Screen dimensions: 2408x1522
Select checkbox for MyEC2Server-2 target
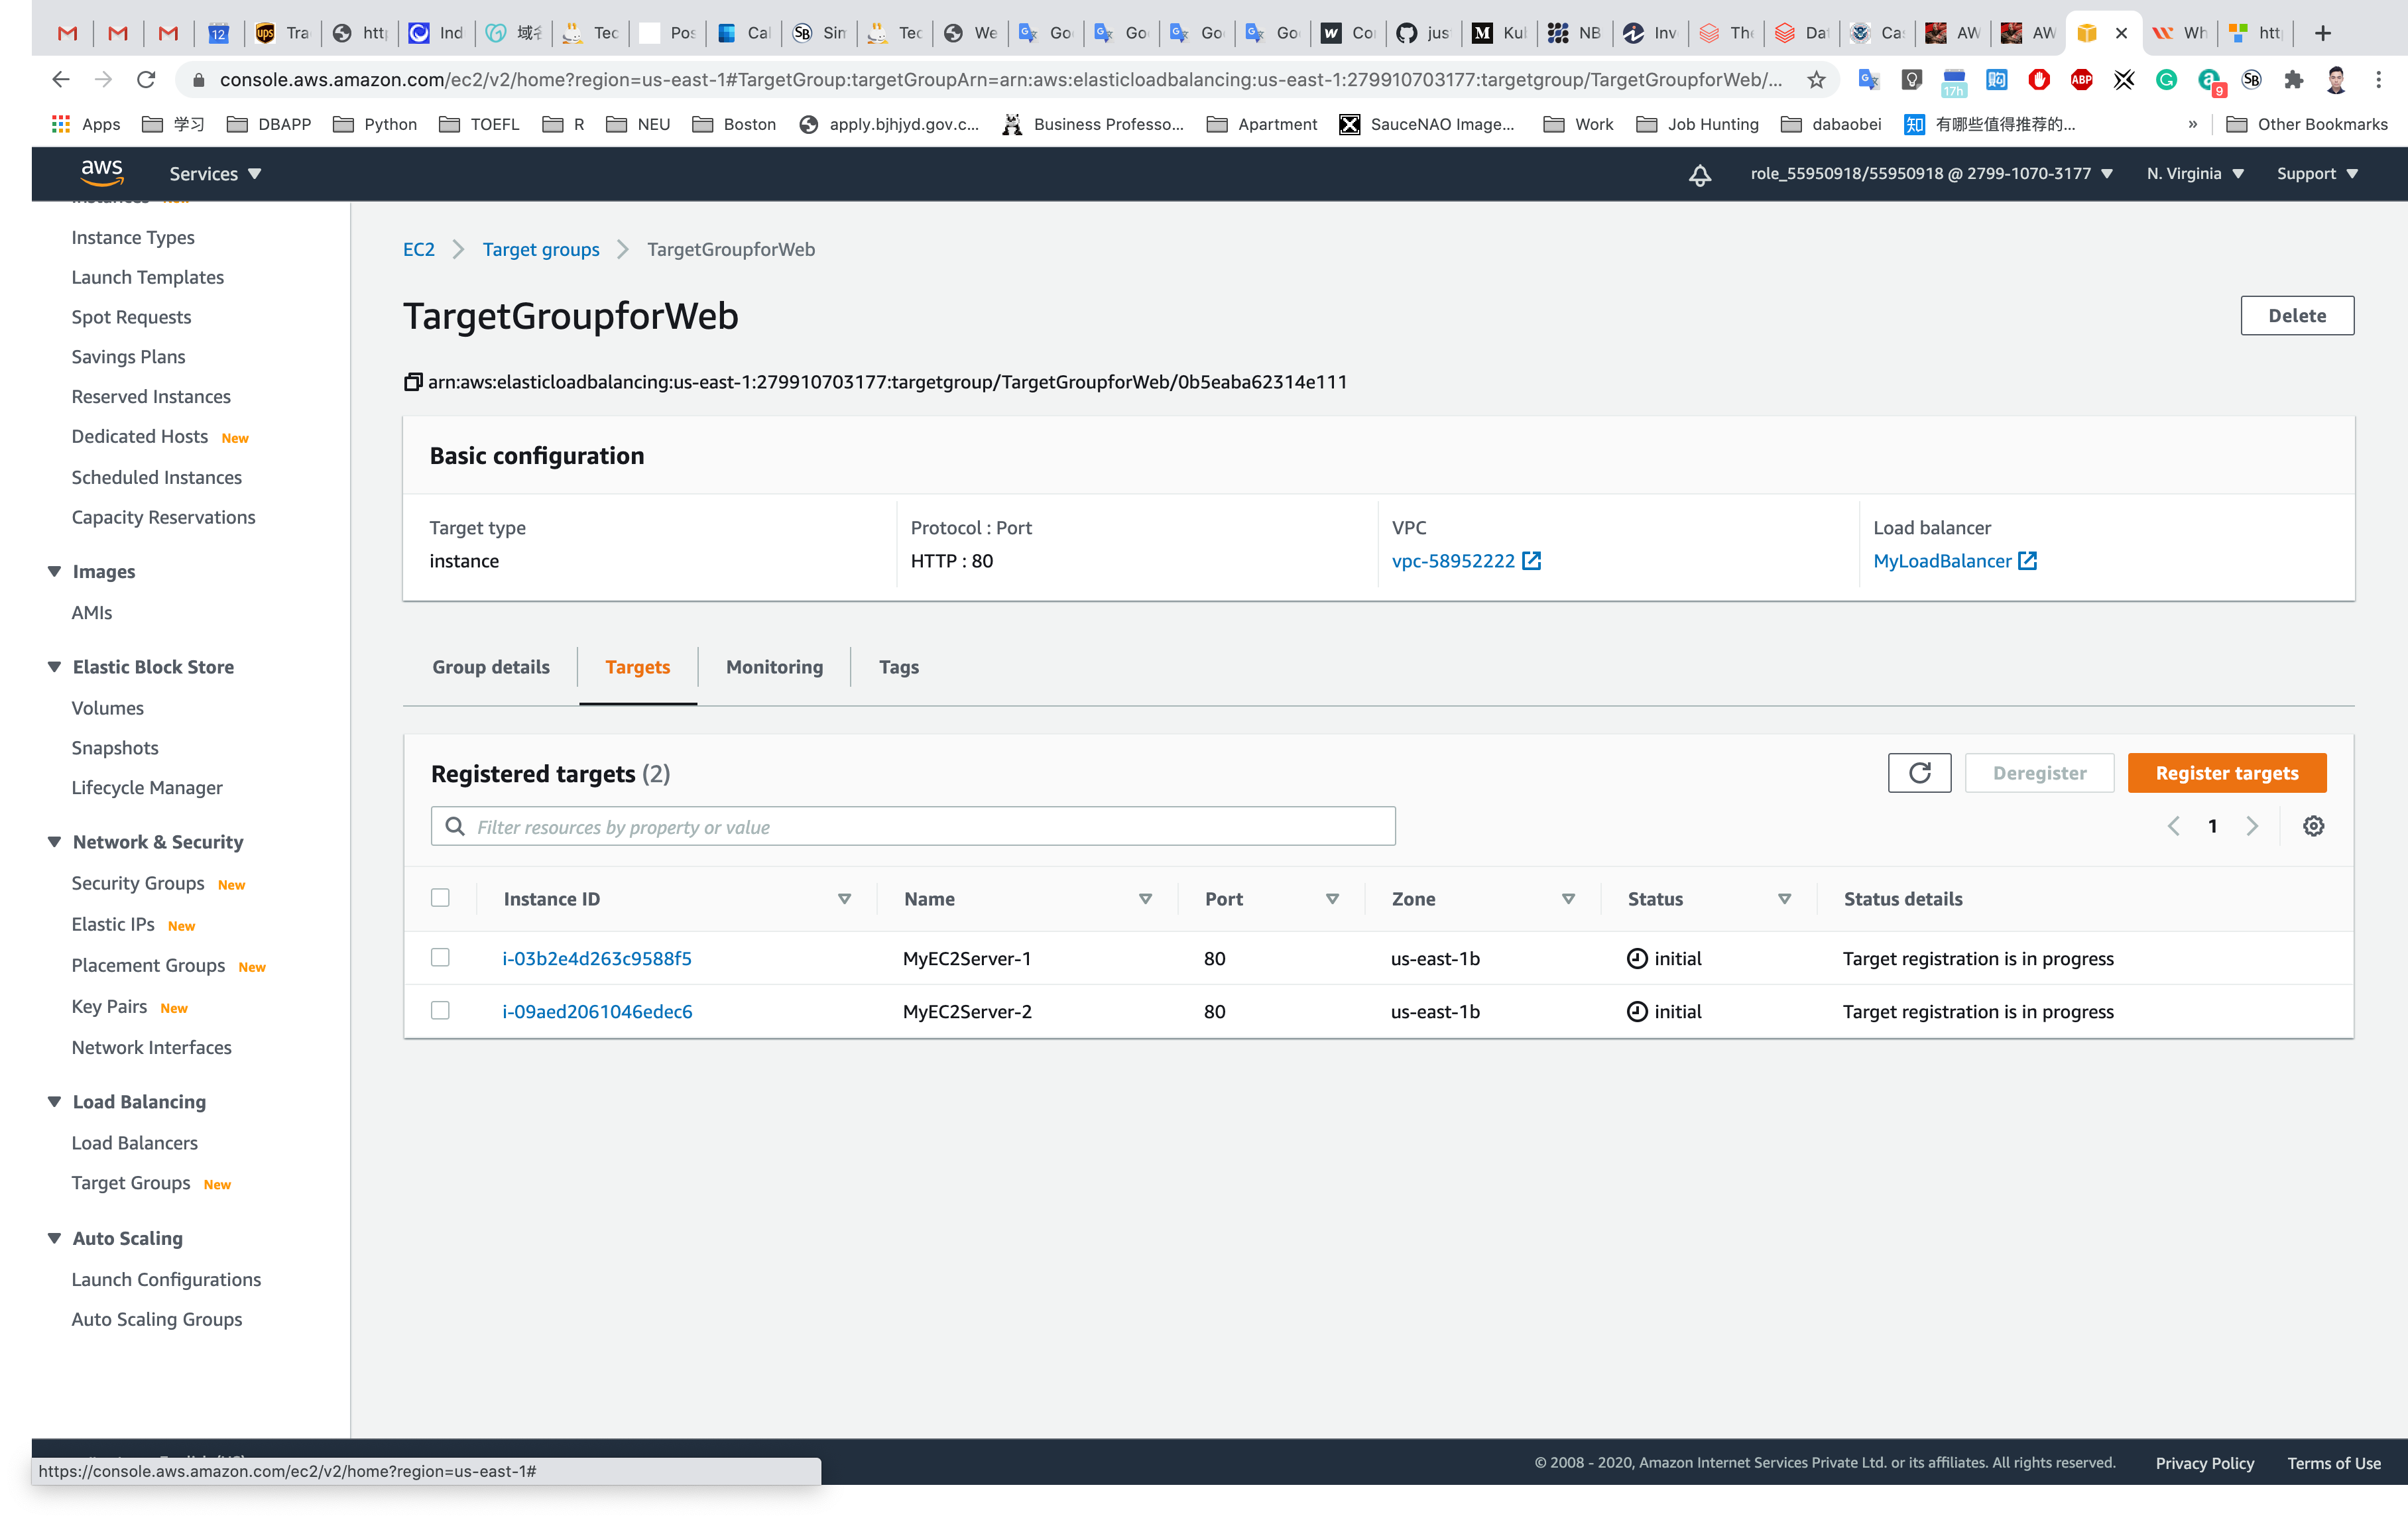click(440, 1011)
